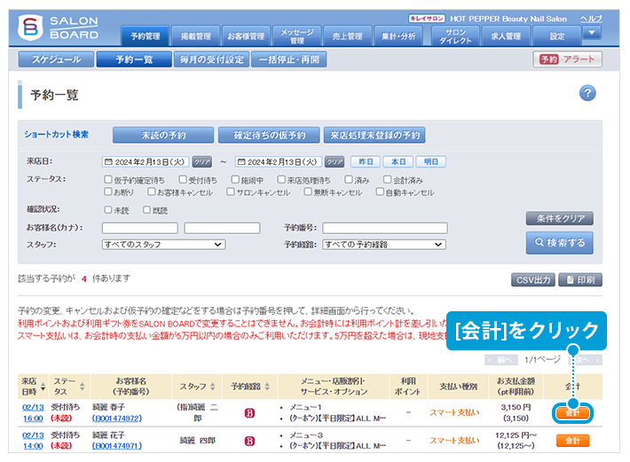Open the dropdown arrow beside 設定 tab
The height and width of the screenshot is (462, 630).
[x=593, y=34]
